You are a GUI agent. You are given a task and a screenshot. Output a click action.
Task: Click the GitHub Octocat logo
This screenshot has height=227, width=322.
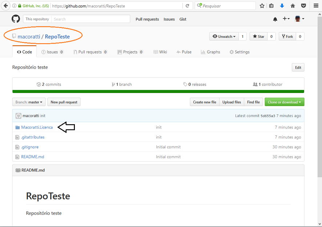[16, 19]
